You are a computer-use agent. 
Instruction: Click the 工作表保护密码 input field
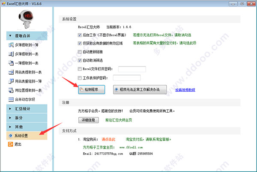pos(127,78)
